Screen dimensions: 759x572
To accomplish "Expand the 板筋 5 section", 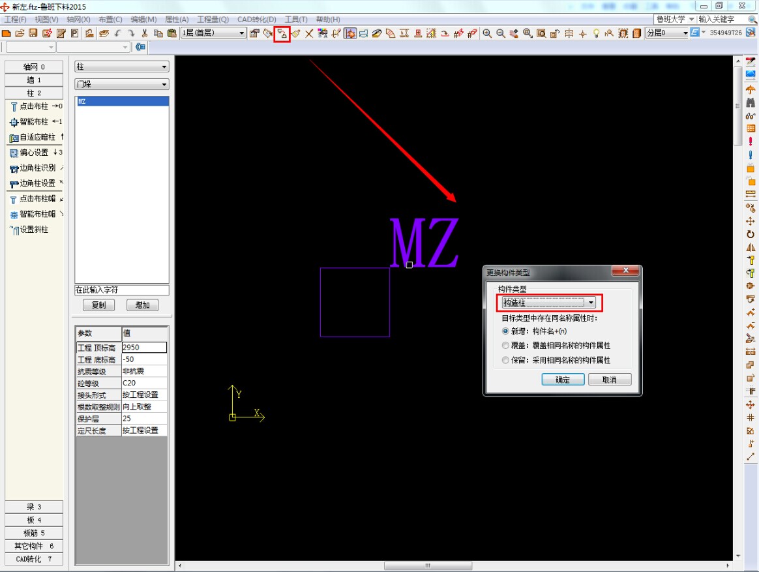I will click(34, 534).
